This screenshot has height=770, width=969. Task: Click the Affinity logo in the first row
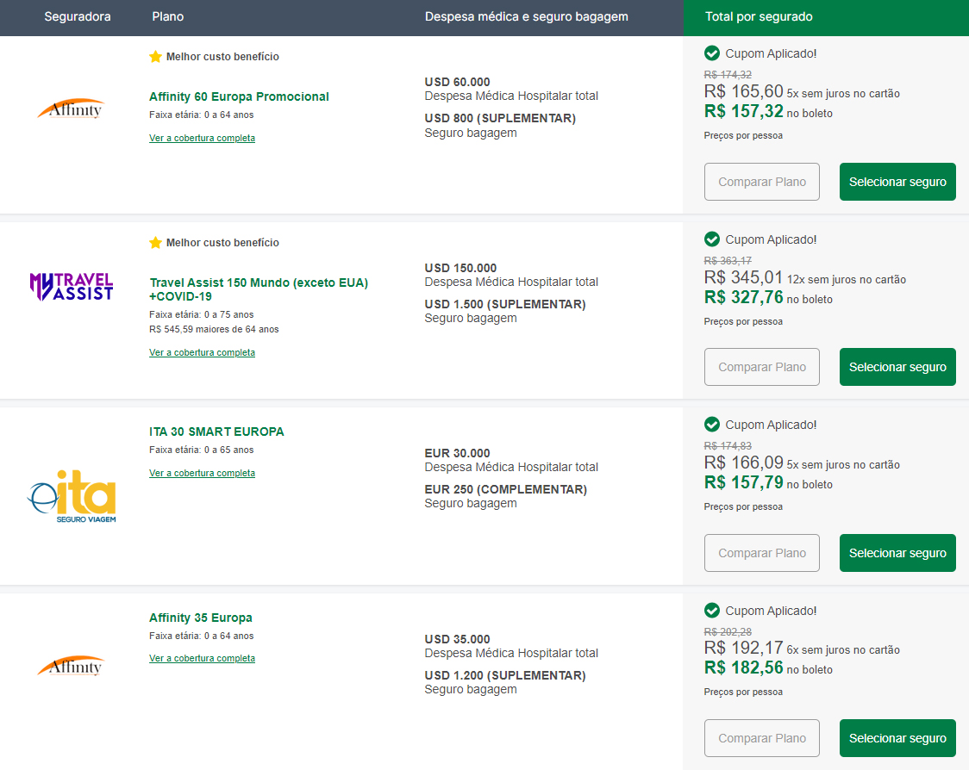coord(71,109)
